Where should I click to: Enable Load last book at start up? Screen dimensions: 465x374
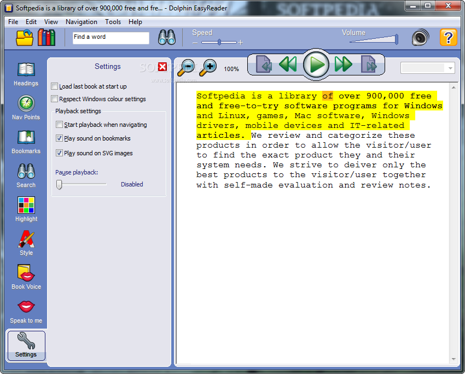click(54, 86)
